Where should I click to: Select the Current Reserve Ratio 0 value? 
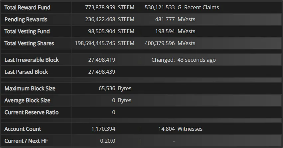pos(113,112)
